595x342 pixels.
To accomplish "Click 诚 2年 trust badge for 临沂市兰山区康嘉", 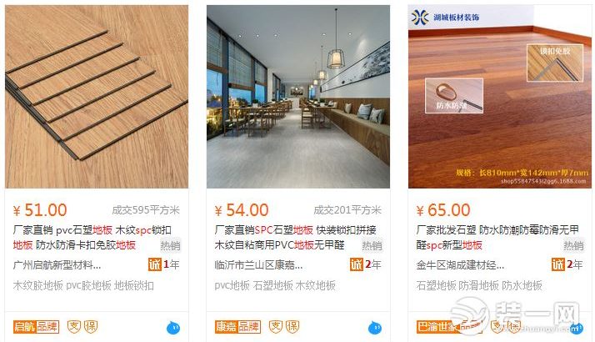I will 366,264.
